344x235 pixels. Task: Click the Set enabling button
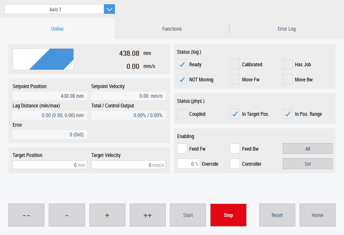click(308, 164)
